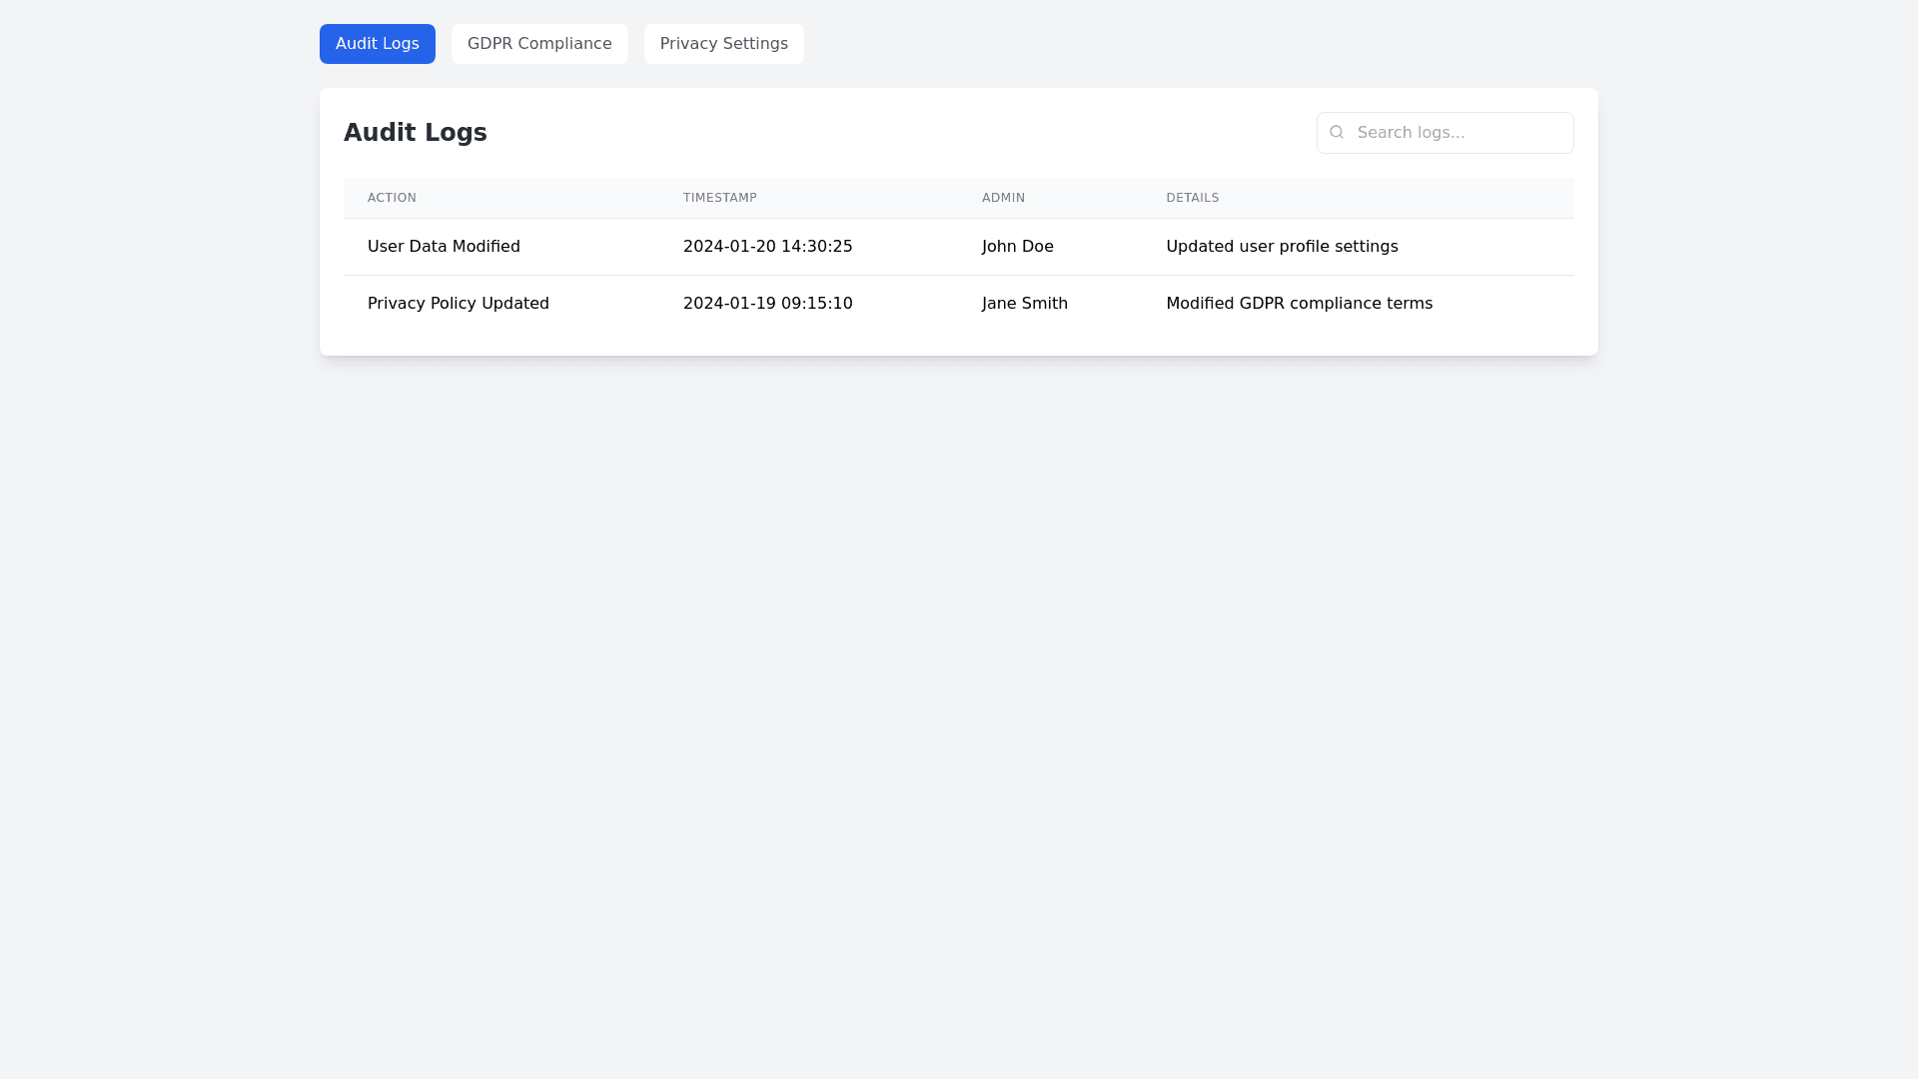The width and height of the screenshot is (1918, 1079).
Task: Click timestamp 2024-01-19 09:15:10
Action: point(767,304)
